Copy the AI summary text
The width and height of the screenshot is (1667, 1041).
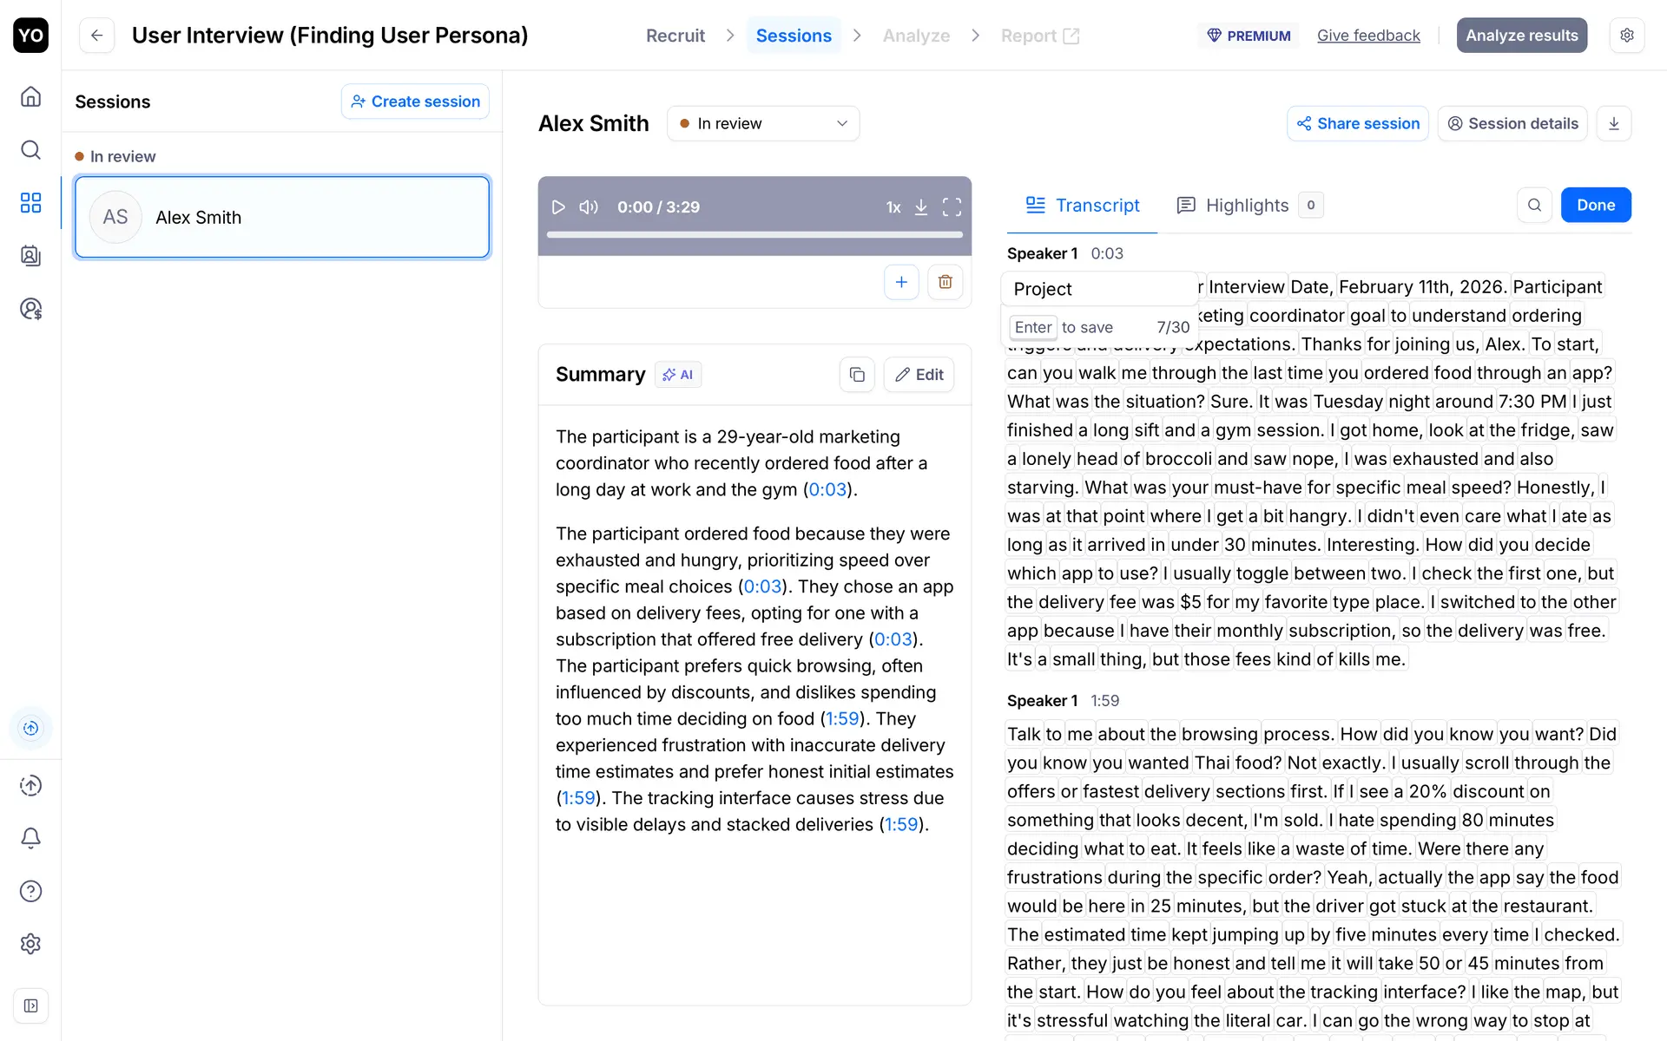coord(857,375)
